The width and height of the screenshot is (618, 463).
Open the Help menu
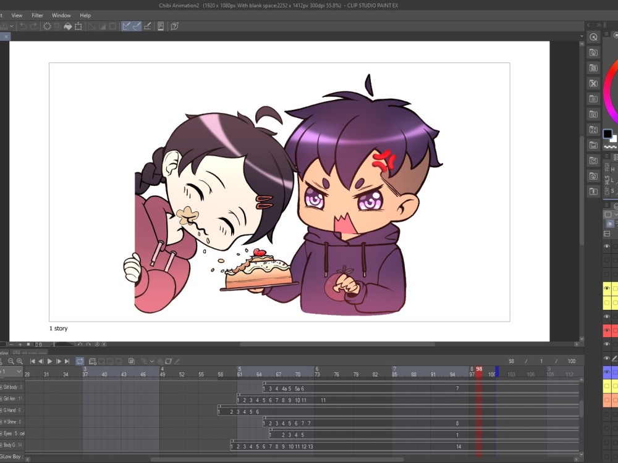click(x=85, y=15)
